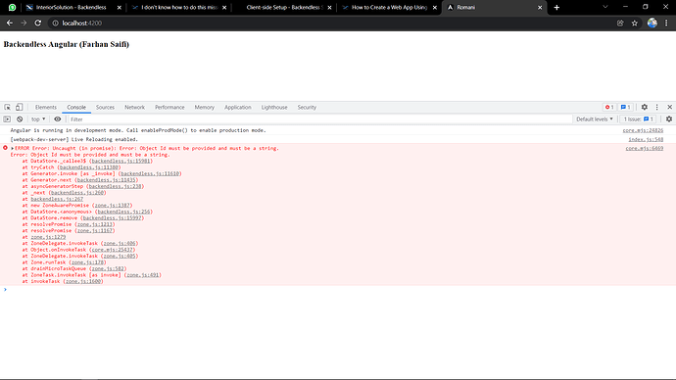
Task: Click the localhost:4200 address bar
Action: (332, 24)
